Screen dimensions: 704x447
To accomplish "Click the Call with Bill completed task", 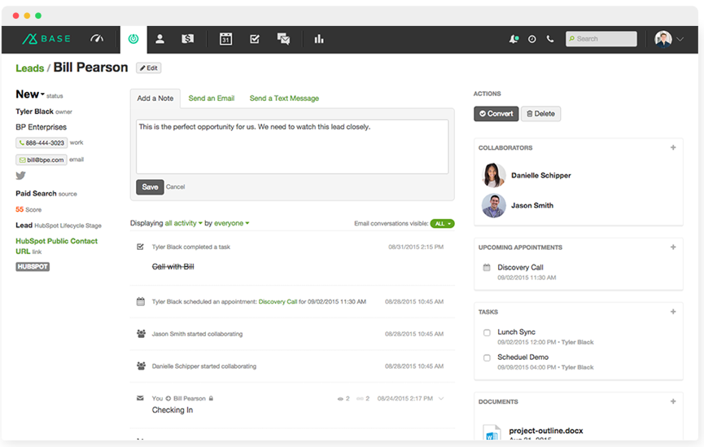I will [173, 267].
